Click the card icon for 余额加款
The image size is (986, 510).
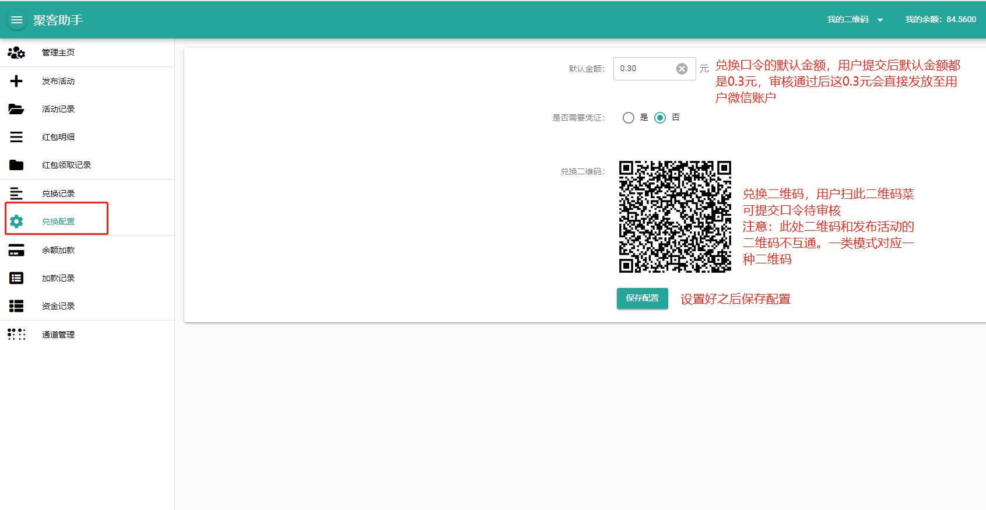pos(16,250)
